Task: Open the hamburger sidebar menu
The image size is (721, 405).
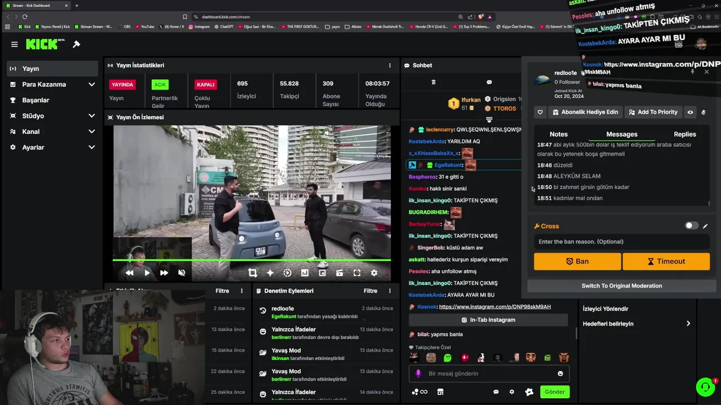Action: [15, 44]
